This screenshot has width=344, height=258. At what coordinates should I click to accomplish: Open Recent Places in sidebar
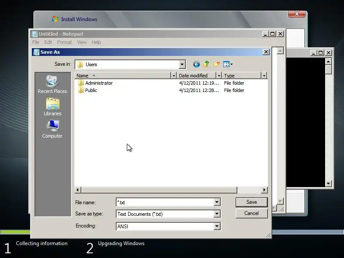tap(52, 84)
